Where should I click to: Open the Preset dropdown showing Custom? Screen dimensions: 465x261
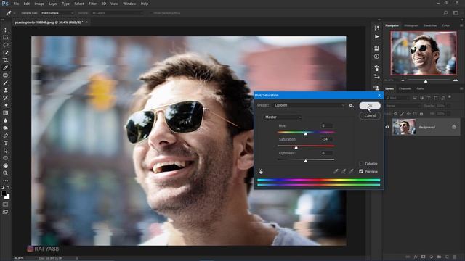(x=309, y=105)
